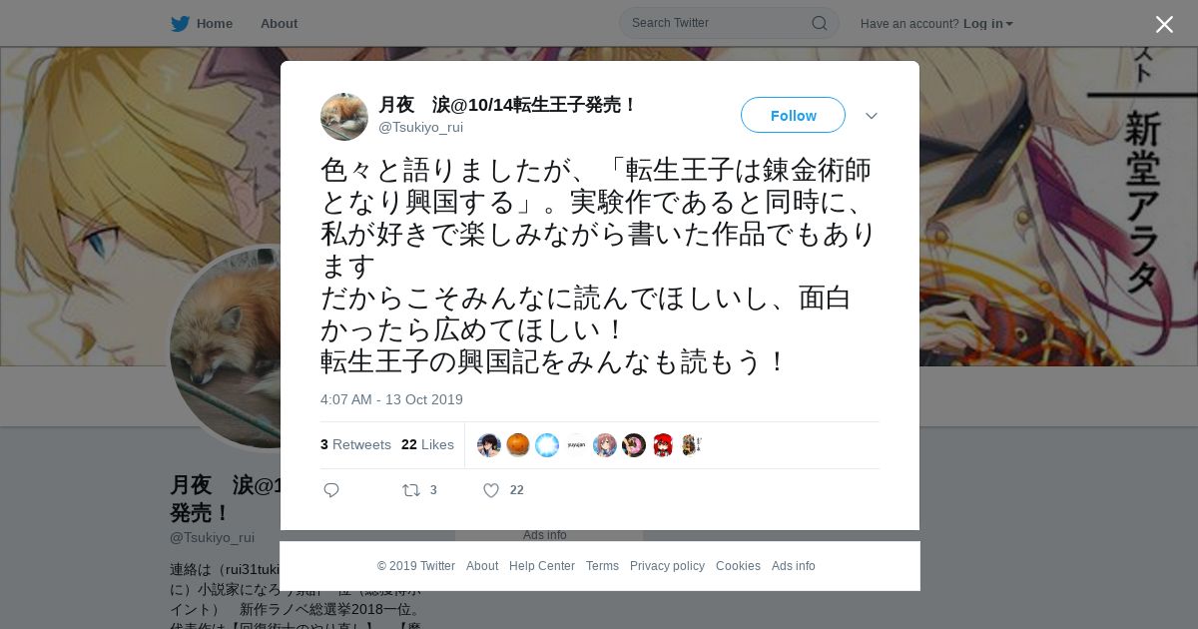1198x629 pixels.
Task: Open the Privacy policy footer link
Action: [667, 566]
